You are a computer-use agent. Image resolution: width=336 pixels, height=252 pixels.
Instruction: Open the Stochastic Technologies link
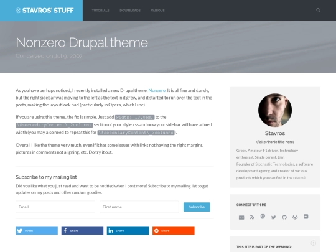[275, 164]
